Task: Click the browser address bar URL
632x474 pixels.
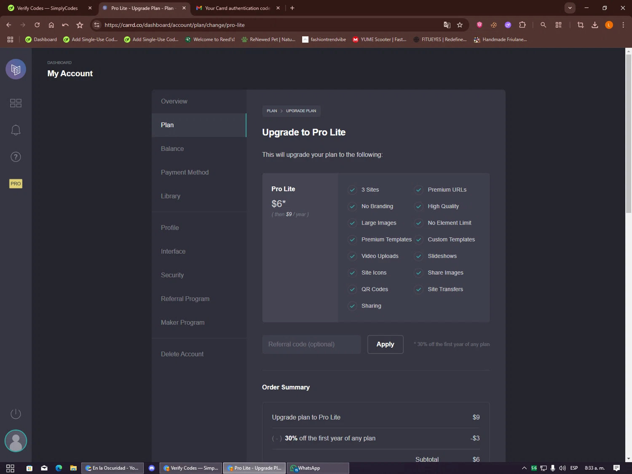Action: pos(174,25)
